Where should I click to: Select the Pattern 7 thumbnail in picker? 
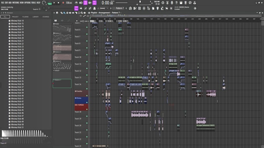[62, 83]
